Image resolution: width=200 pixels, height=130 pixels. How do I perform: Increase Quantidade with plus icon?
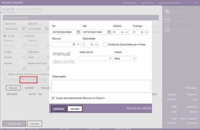(91, 45)
